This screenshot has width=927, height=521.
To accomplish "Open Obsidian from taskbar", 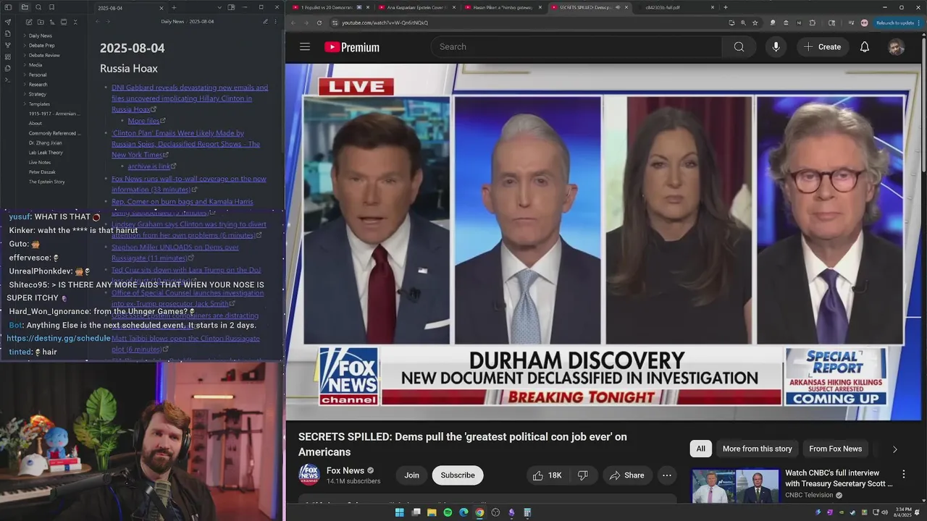I will [511, 512].
